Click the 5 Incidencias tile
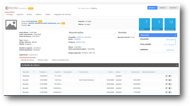The height and width of the screenshot is (106, 190). tap(157, 24)
